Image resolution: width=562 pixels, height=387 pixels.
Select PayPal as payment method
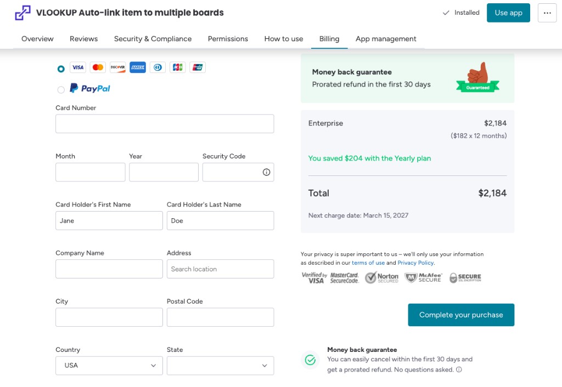click(x=61, y=89)
